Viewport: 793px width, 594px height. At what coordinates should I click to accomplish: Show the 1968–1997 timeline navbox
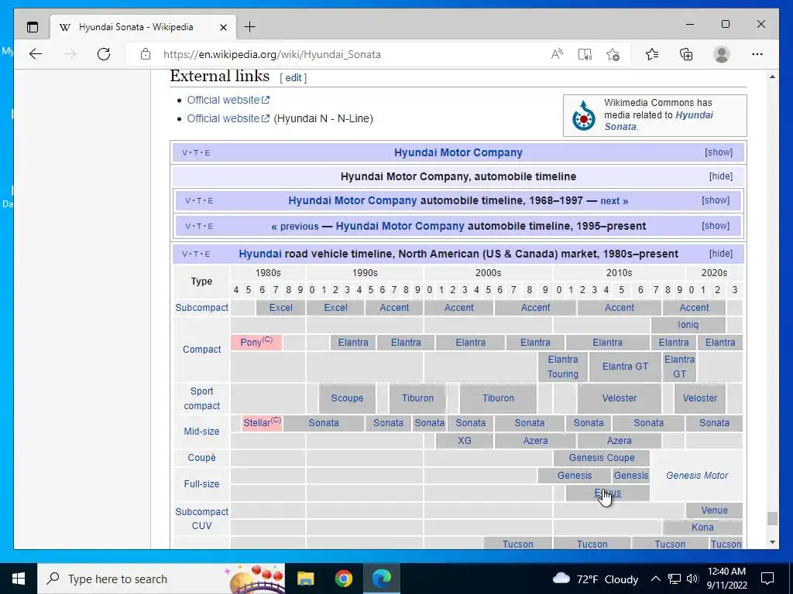tap(716, 200)
